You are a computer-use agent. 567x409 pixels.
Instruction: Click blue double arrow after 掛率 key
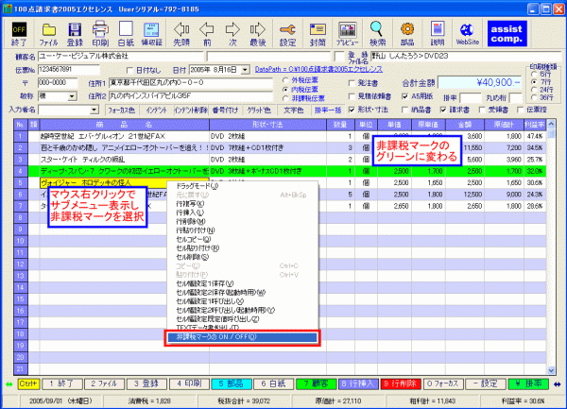pyautogui.click(x=558, y=384)
